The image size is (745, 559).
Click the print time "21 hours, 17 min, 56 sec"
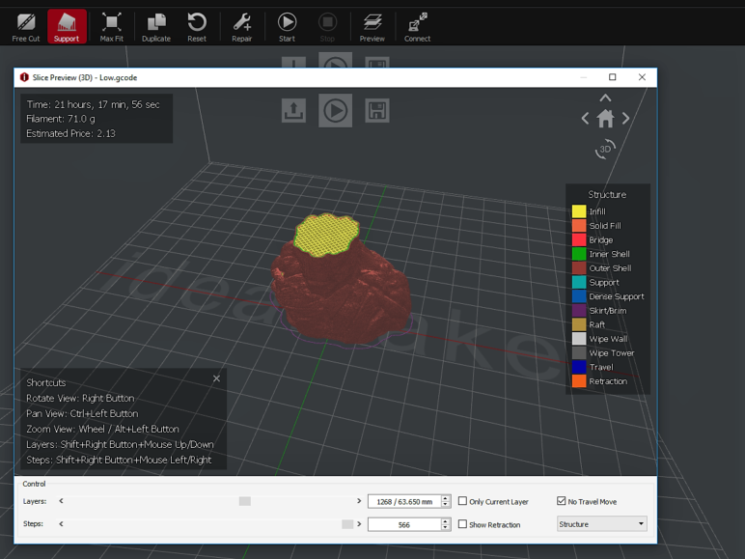[x=107, y=104]
